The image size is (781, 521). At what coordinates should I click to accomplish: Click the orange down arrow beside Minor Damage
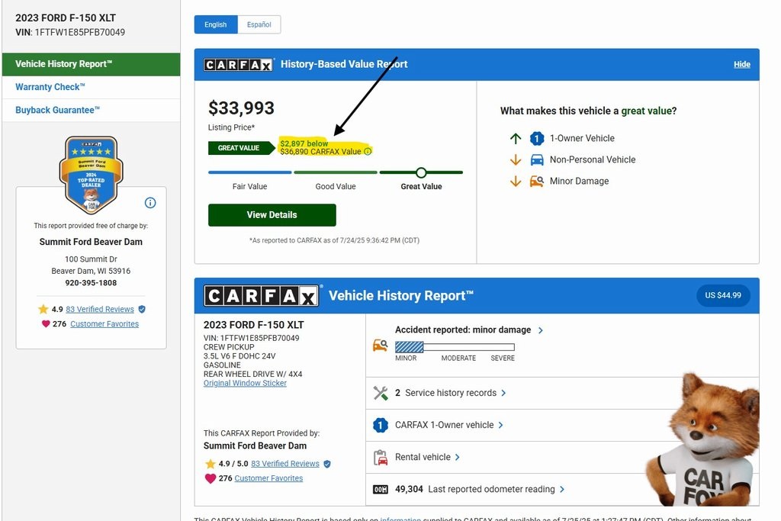coord(516,182)
